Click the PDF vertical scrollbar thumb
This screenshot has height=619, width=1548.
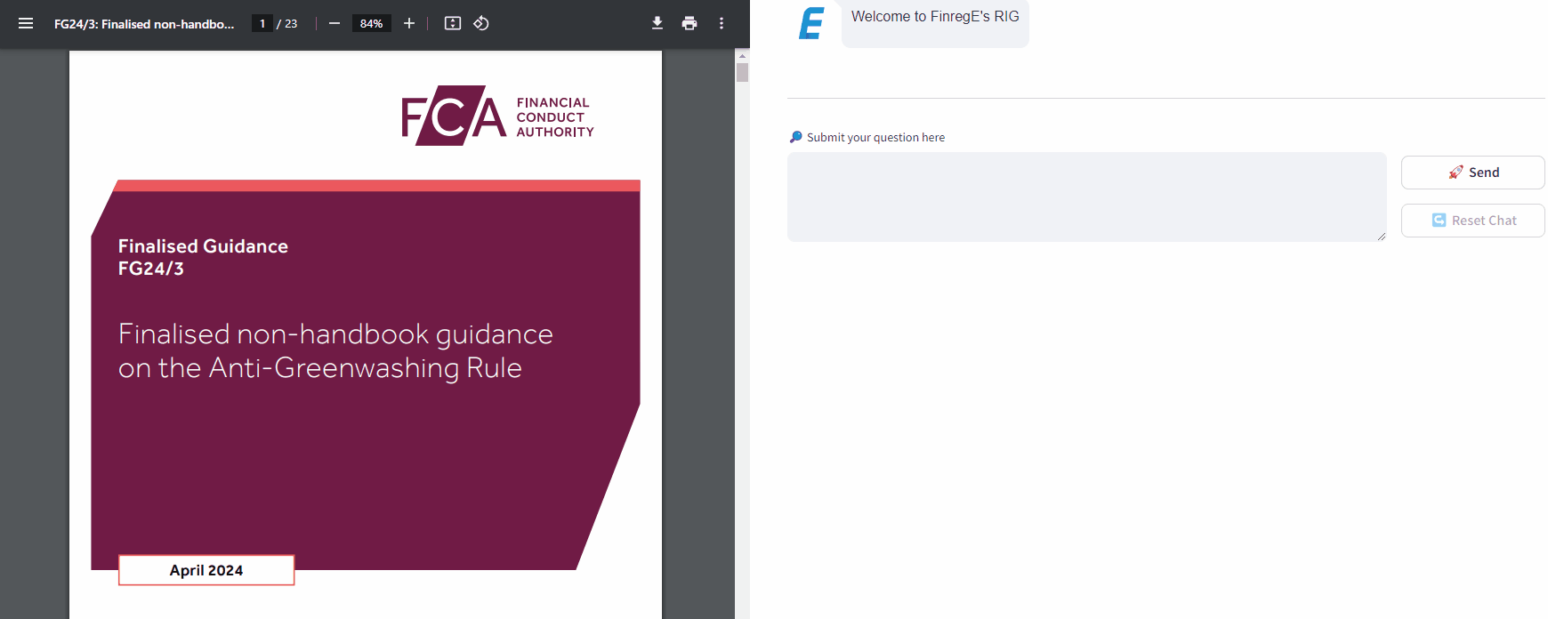pyautogui.click(x=742, y=72)
